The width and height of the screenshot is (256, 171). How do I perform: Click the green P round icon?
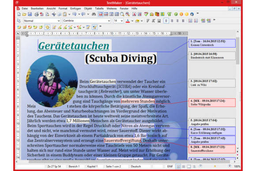click(176, 15)
